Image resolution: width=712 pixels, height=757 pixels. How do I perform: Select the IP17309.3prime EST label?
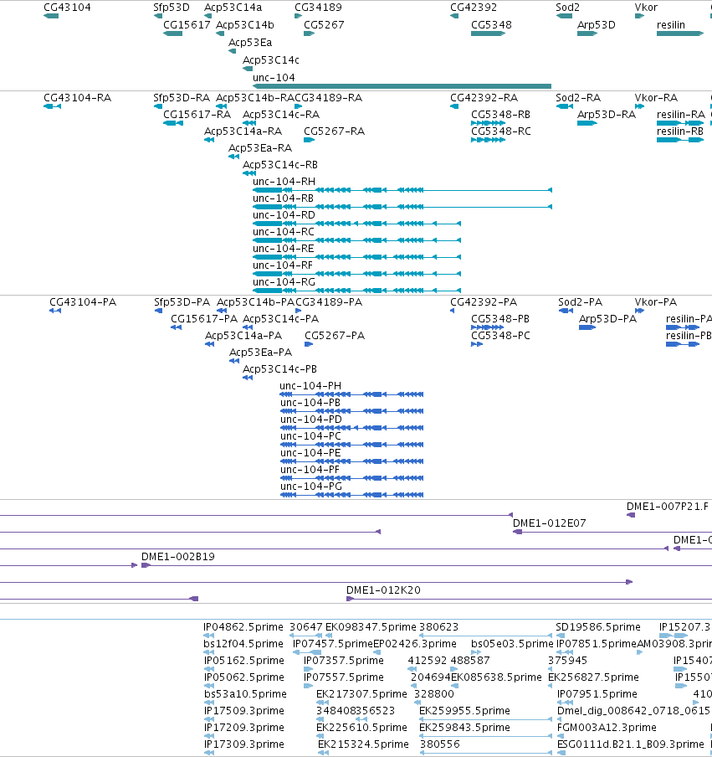[x=244, y=744]
